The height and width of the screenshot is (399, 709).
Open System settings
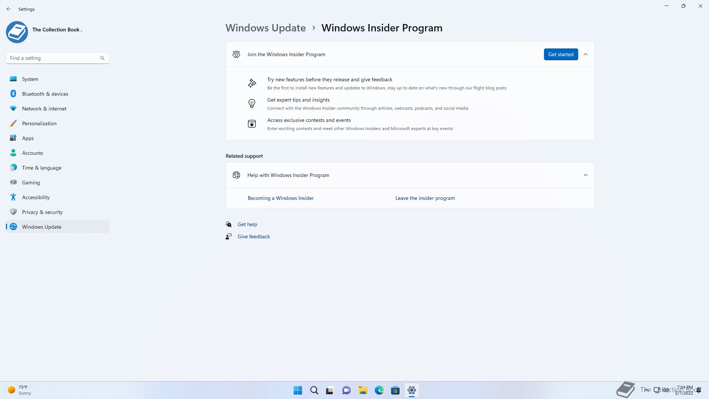(x=58, y=79)
